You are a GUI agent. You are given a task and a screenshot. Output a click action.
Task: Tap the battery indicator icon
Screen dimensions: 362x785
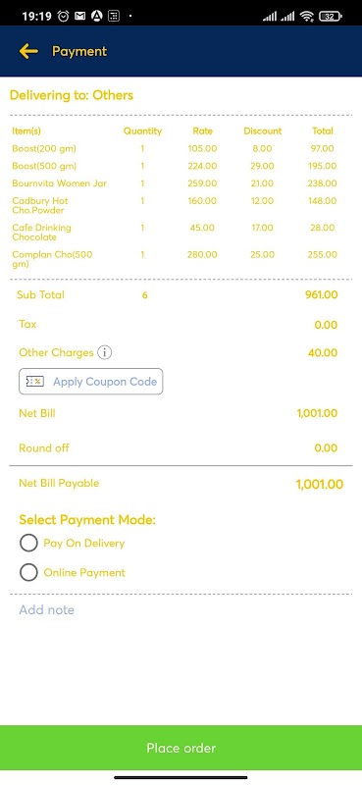[330, 17]
